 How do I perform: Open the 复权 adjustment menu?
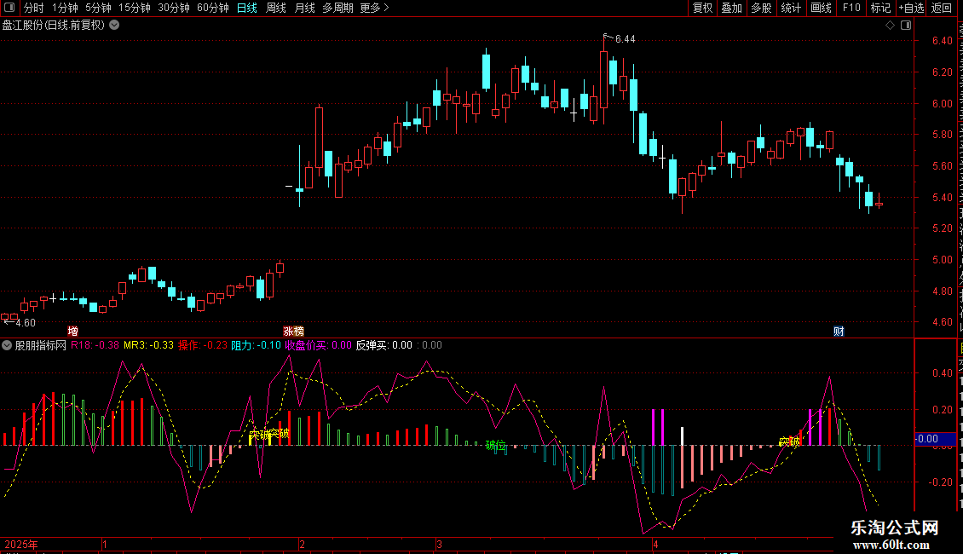pyautogui.click(x=702, y=8)
